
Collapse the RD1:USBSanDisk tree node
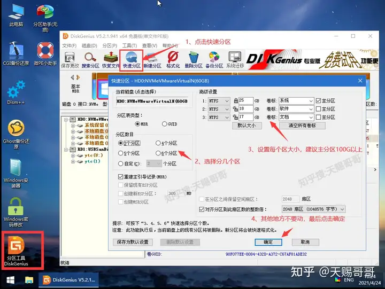click(x=66, y=149)
